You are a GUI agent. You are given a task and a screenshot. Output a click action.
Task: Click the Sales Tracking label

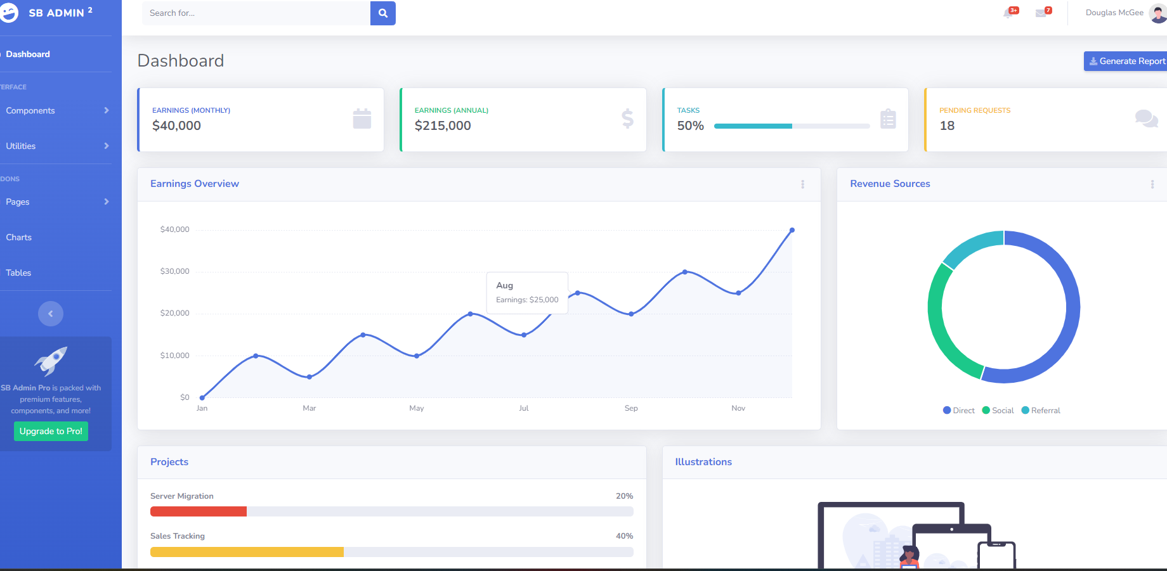click(178, 536)
